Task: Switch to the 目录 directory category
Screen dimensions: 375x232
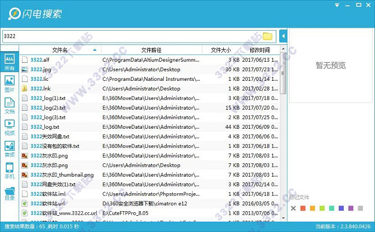Action: point(9,193)
